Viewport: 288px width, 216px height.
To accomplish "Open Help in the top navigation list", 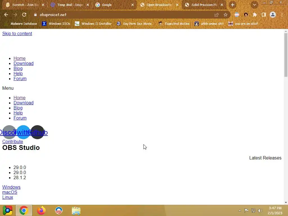I will [x=18, y=73].
